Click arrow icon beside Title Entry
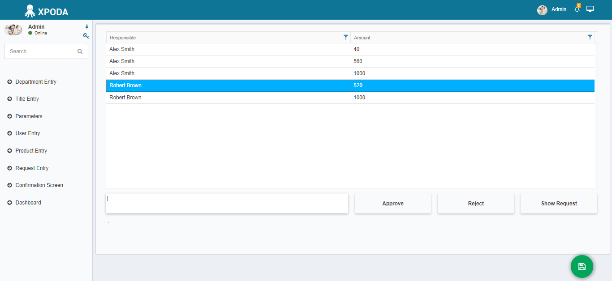The image size is (612, 281). point(10,99)
